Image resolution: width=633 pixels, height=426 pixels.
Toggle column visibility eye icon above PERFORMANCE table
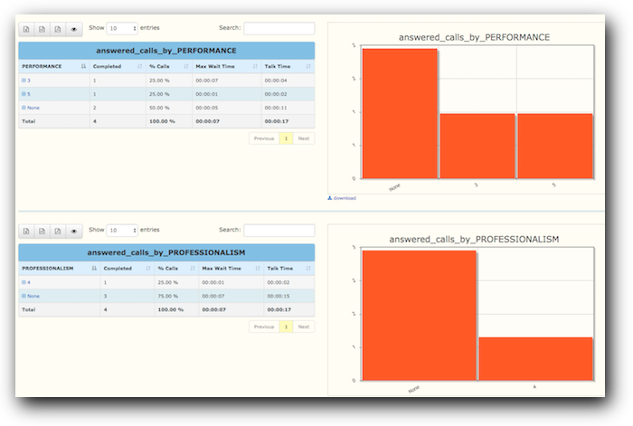tap(74, 29)
